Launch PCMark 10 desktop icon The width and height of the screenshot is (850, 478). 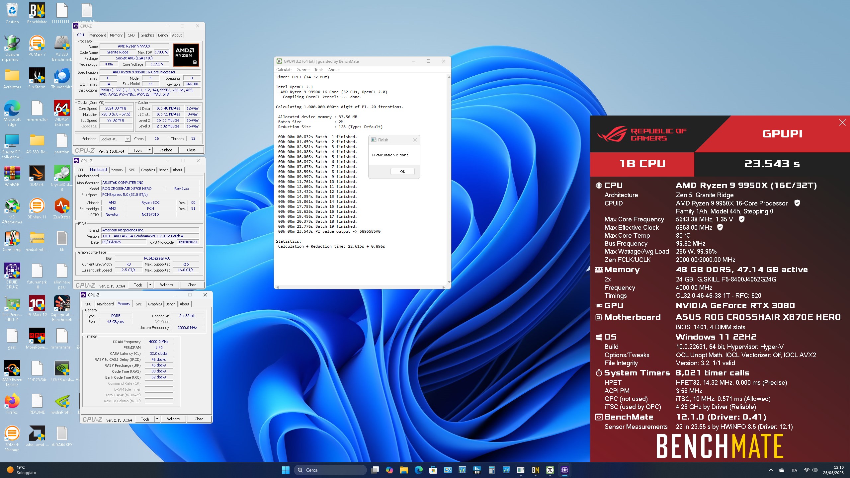tap(37, 306)
